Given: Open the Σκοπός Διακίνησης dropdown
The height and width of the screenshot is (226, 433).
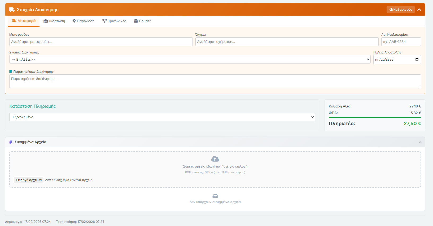Looking at the screenshot, I should coord(190,59).
